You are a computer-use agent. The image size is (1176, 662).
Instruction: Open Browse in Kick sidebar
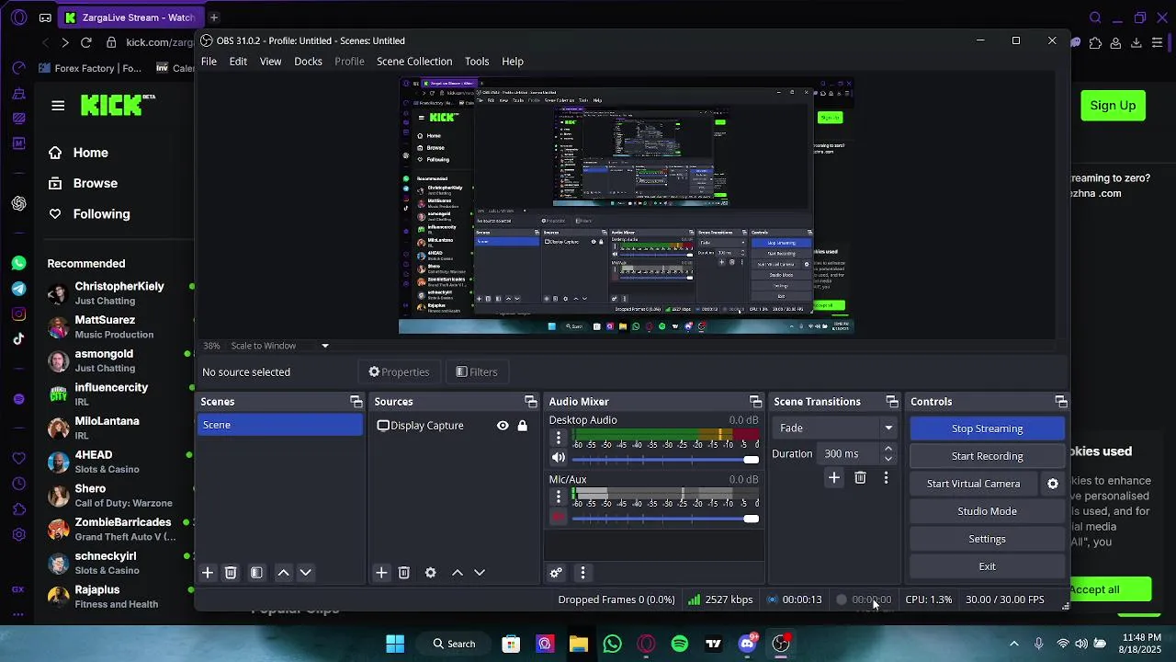pos(96,183)
